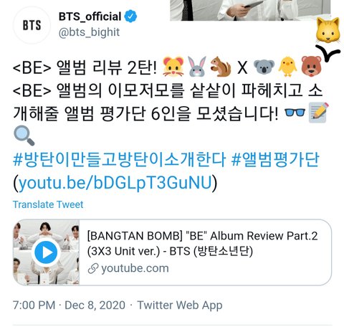The image size is (344, 327).
Task: Click the chipmunk emoji in tweet
Action: point(221,67)
